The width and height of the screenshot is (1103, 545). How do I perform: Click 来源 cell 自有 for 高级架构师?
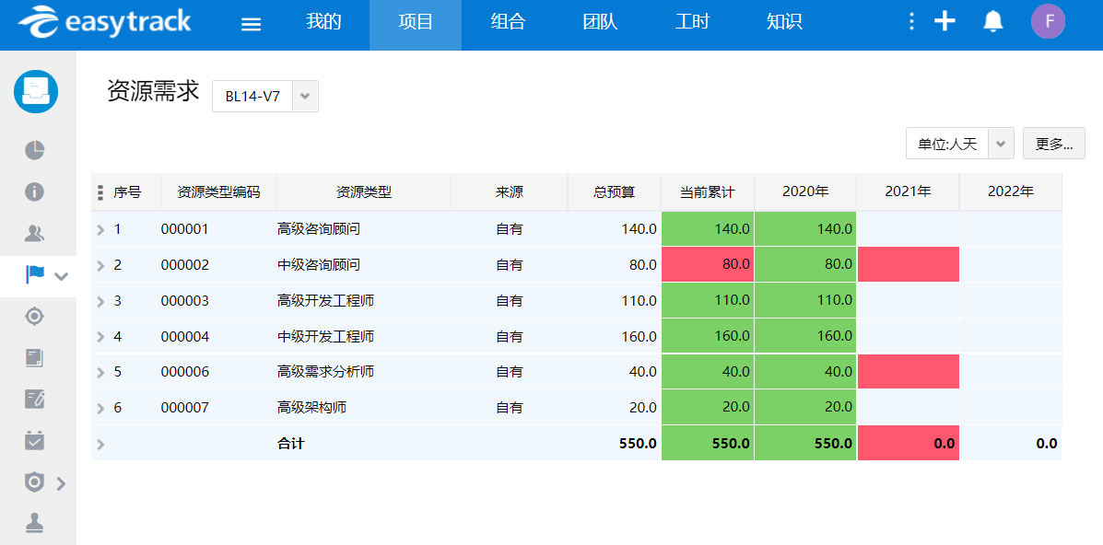[510, 408]
